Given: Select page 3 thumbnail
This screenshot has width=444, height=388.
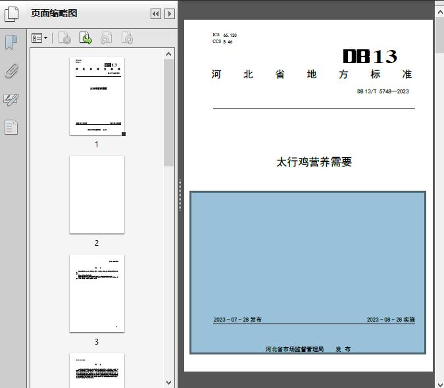Looking at the screenshot, I should pos(97,293).
